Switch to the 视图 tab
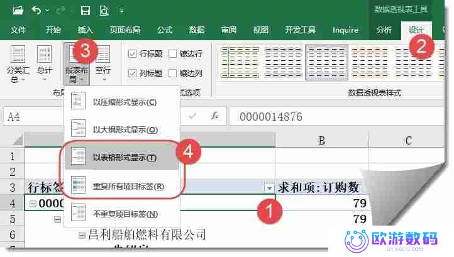 [x=260, y=30]
